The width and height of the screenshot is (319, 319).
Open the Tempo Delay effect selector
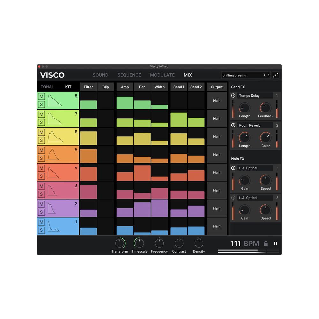click(x=255, y=96)
